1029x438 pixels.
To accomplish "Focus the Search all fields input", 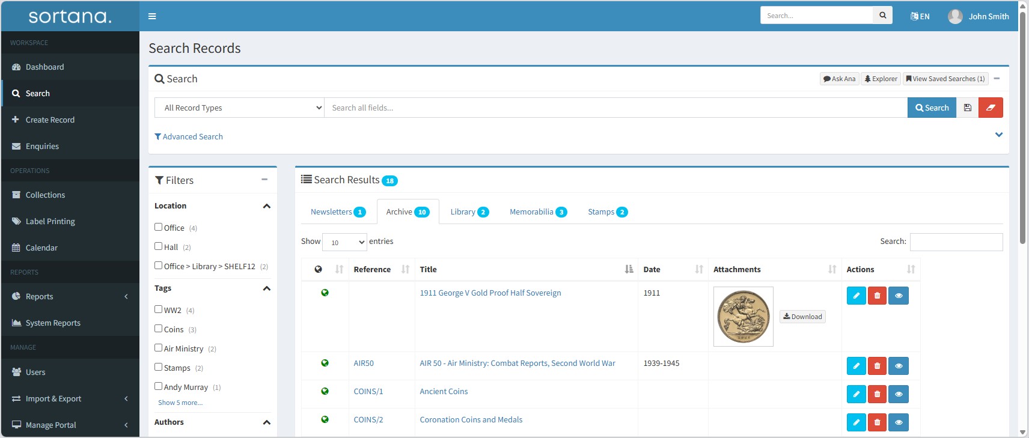I will (x=615, y=108).
